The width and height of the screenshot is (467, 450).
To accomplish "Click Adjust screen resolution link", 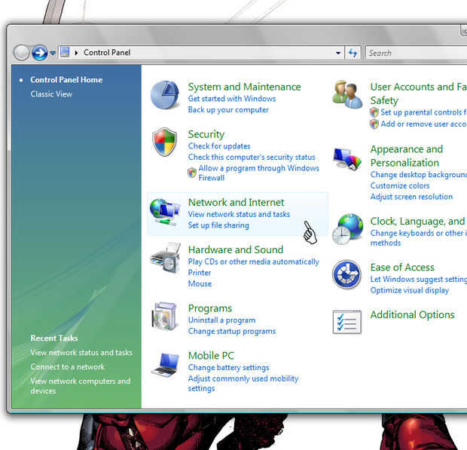I will (411, 197).
